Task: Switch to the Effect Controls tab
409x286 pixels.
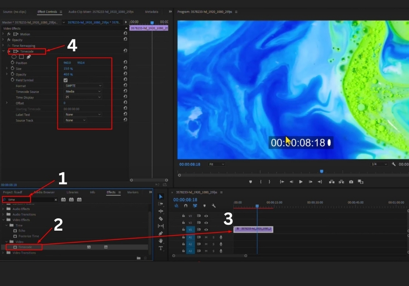Action: pyautogui.click(x=47, y=12)
